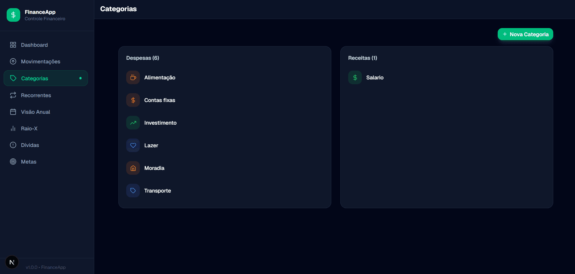Click the Recorrentes repeat icon
Image resolution: width=575 pixels, height=274 pixels.
(13, 95)
